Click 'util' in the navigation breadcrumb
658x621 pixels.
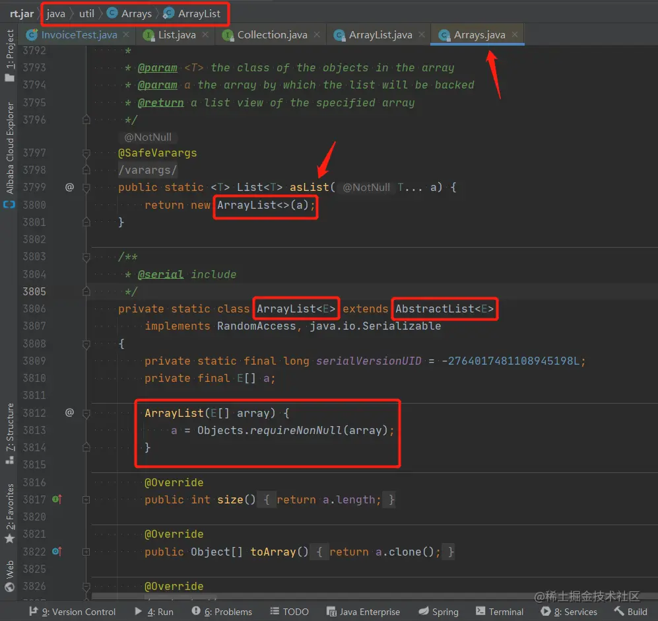[86, 13]
